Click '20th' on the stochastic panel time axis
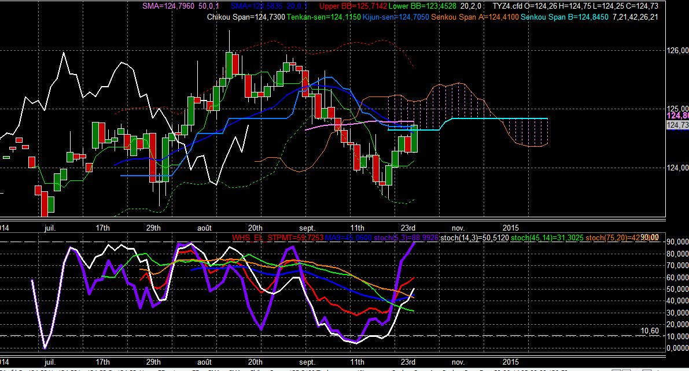 pos(255,362)
